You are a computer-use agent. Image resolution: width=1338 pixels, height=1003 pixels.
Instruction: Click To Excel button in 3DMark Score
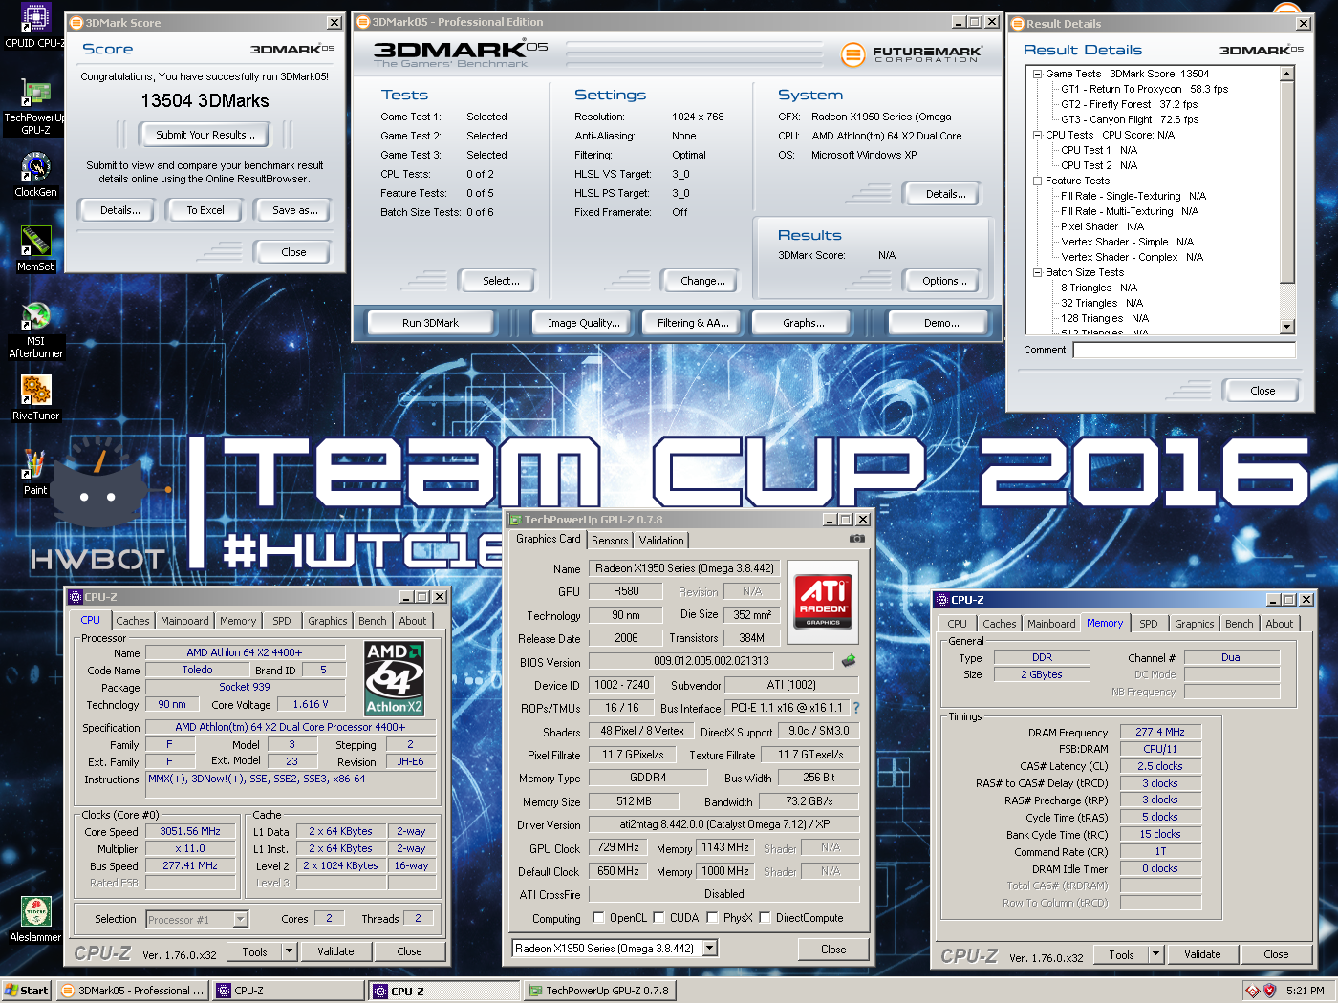point(205,210)
